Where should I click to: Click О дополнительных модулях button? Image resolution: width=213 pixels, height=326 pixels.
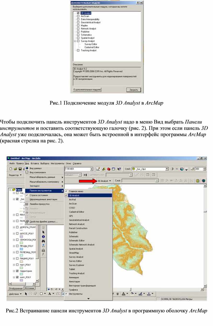(87, 90)
